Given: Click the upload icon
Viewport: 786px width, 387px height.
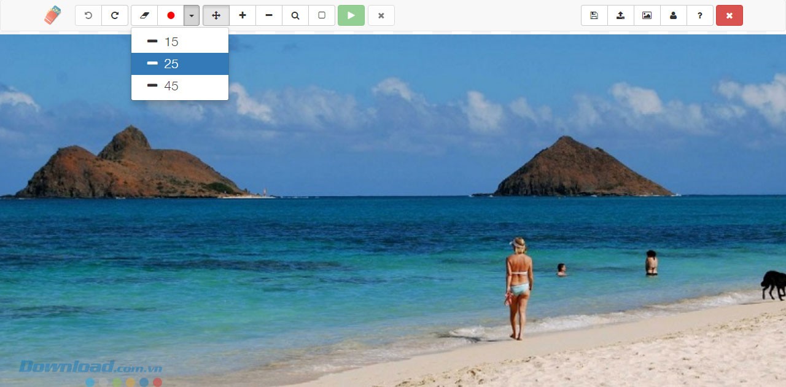Looking at the screenshot, I should coord(620,15).
